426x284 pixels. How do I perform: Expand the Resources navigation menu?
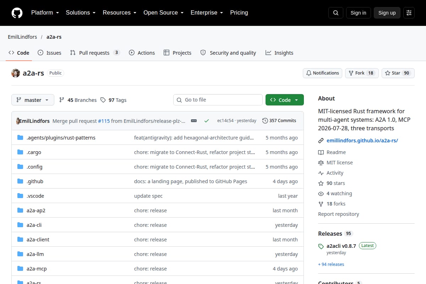[x=120, y=13]
